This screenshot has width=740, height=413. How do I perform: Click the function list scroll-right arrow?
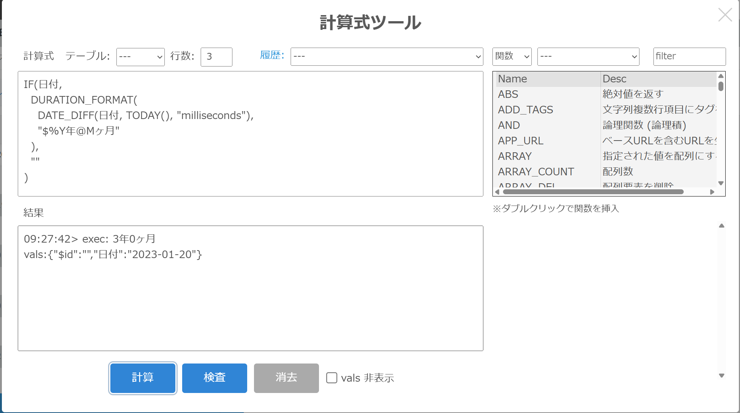point(712,192)
